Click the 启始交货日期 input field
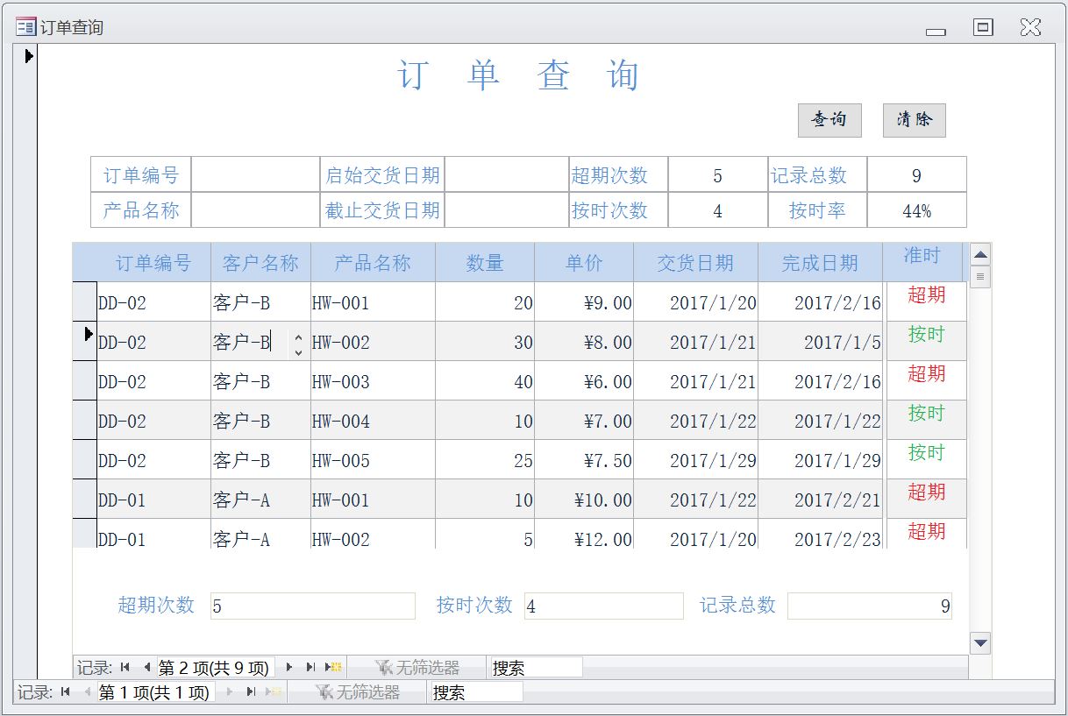Screen dimensions: 1068x716 click(506, 174)
